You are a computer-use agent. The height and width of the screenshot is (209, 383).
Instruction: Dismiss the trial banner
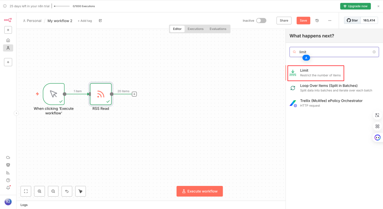pos(378,6)
